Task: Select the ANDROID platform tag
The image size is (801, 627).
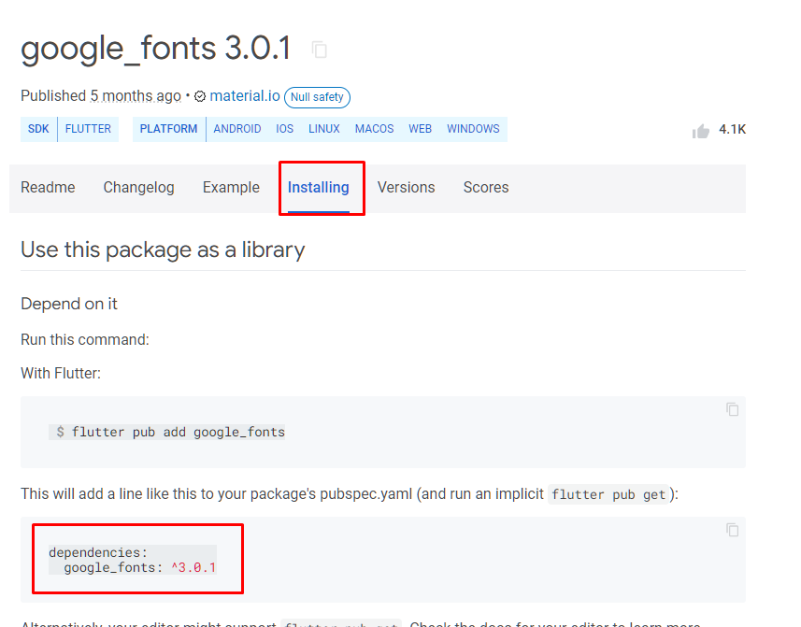Action: (x=237, y=129)
